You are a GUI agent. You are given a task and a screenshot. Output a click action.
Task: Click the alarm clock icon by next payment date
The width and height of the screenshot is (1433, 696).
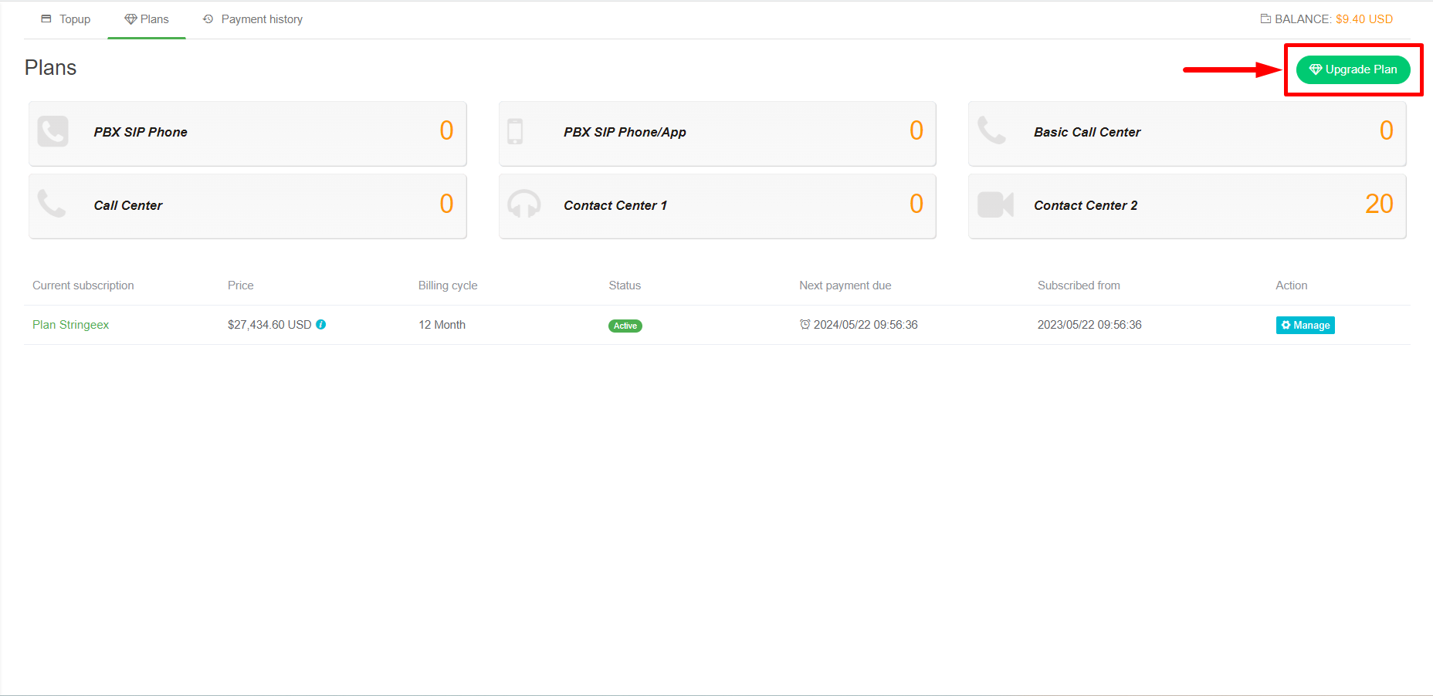tap(805, 325)
